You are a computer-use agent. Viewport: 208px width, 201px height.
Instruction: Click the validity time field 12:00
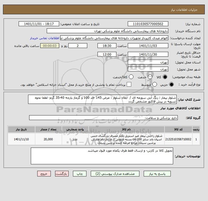click(107, 54)
